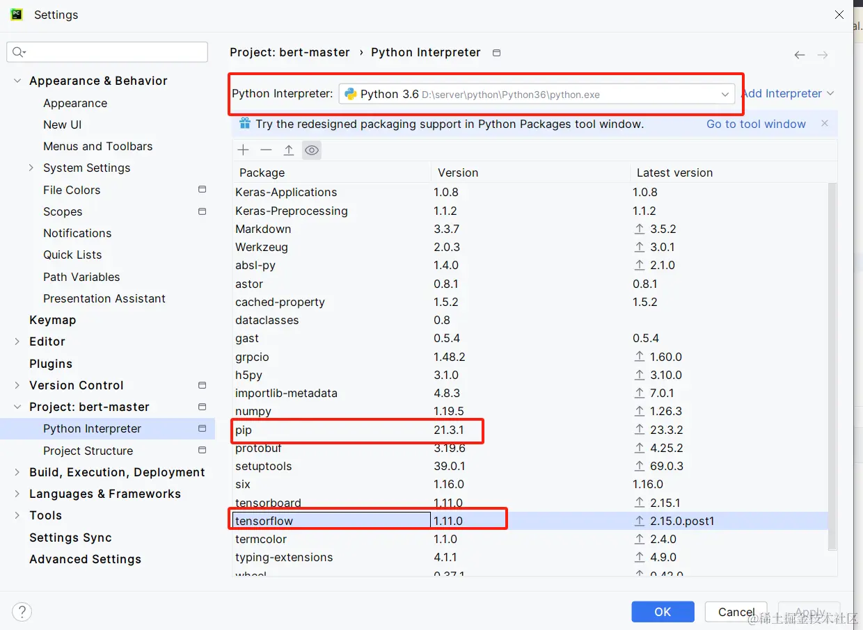Image resolution: width=863 pixels, height=630 pixels.
Task: Open Project Structure settings
Action: 88,451
